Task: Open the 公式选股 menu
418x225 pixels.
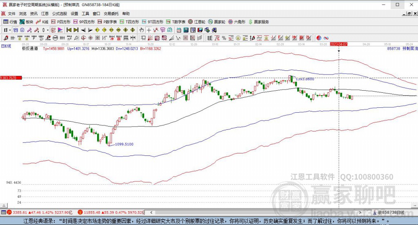Action: (x=60, y=13)
